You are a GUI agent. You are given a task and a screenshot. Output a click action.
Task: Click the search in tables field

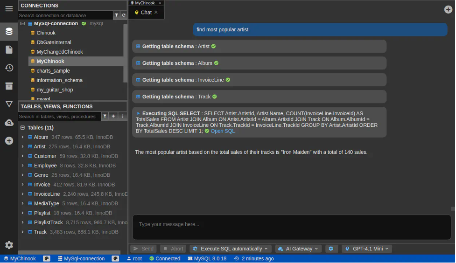60,117
